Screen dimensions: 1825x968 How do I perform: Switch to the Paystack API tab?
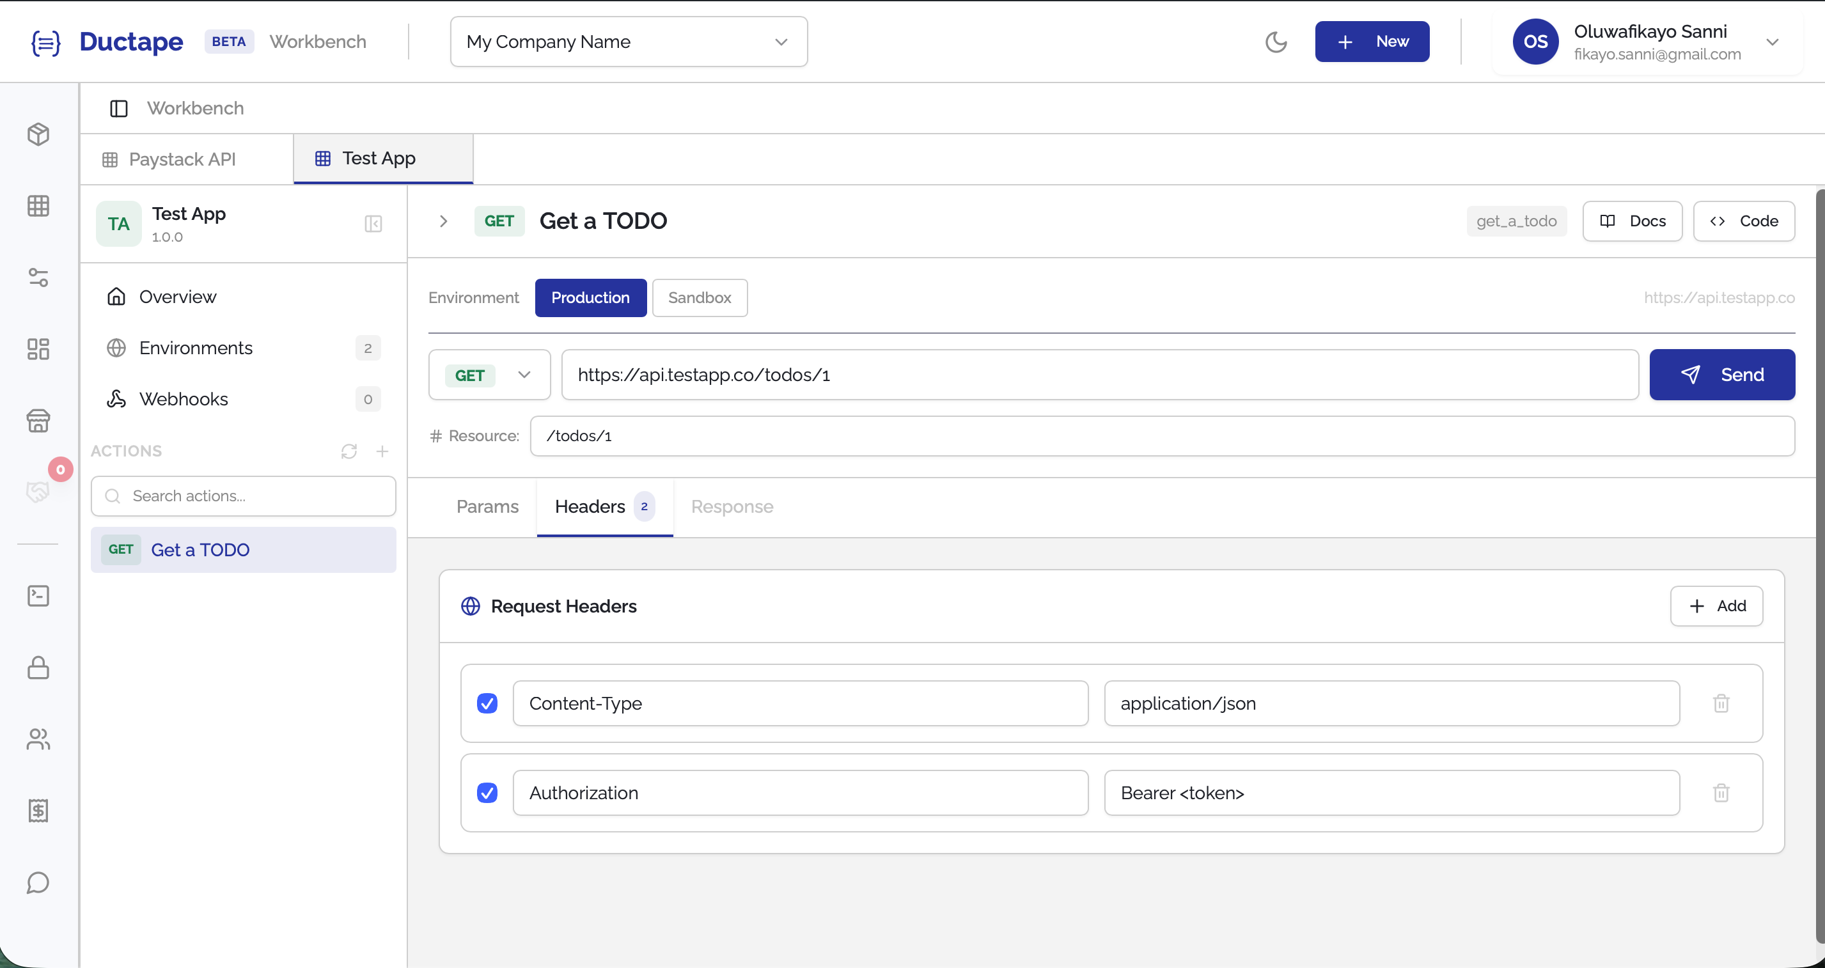182,159
